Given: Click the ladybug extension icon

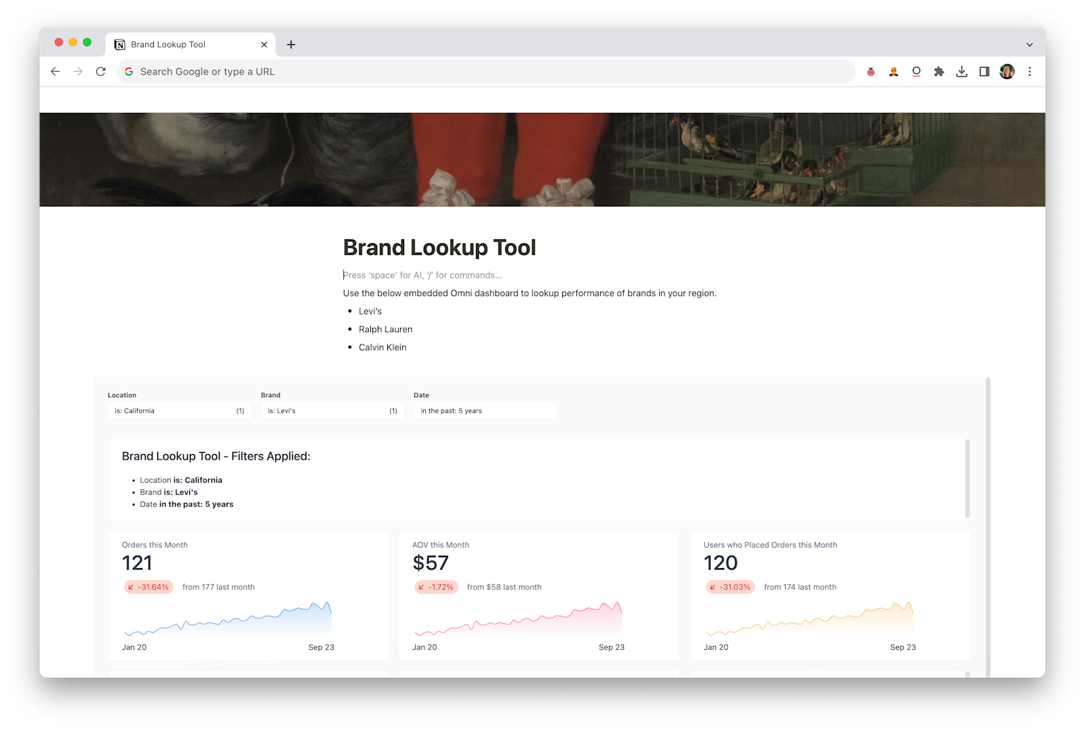Looking at the screenshot, I should (870, 71).
